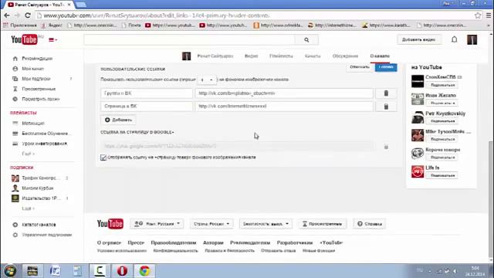This screenshot has height=278, width=494.
Task: Open the number of links dropdown
Action: coord(207,80)
